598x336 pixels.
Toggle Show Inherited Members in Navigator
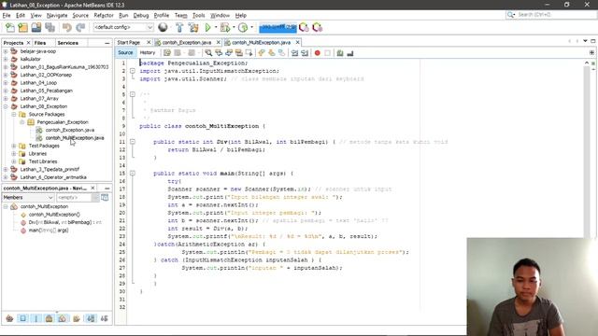point(9,318)
